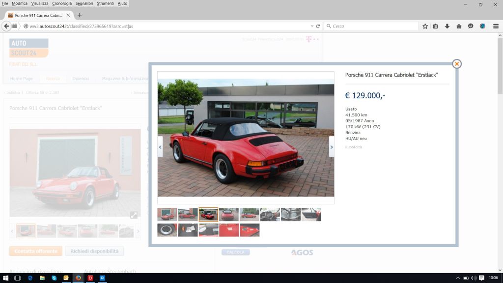This screenshot has width=503, height=283.
Task: Select fourth red thumbnail in bottom row
Action: point(229,230)
